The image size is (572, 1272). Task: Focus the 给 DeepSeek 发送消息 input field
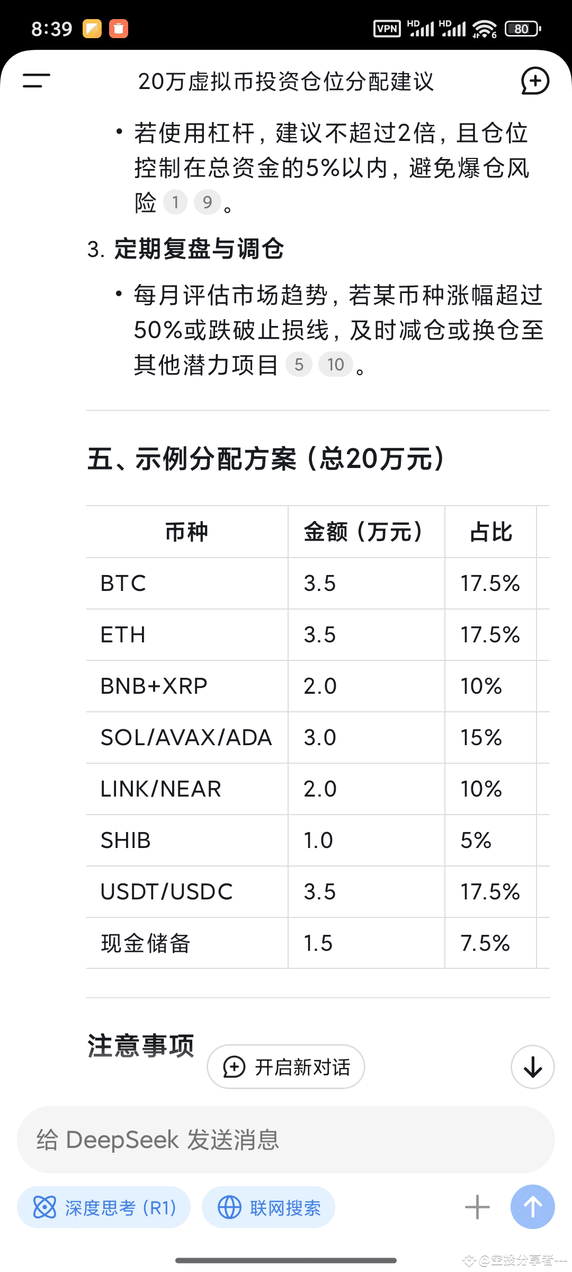[x=286, y=1139]
